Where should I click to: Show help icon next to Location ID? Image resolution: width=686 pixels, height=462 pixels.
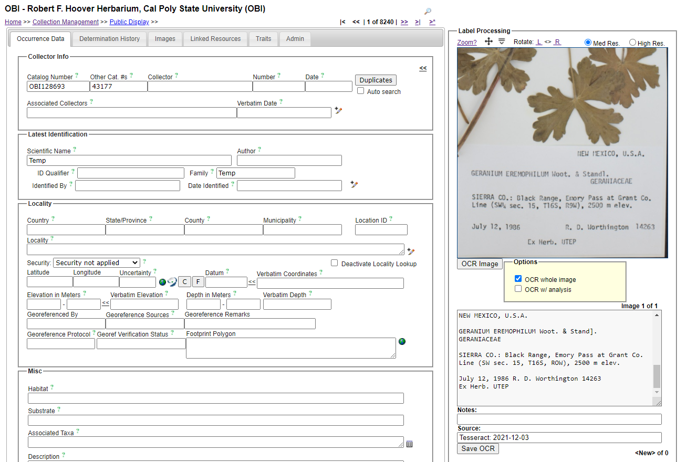391,219
